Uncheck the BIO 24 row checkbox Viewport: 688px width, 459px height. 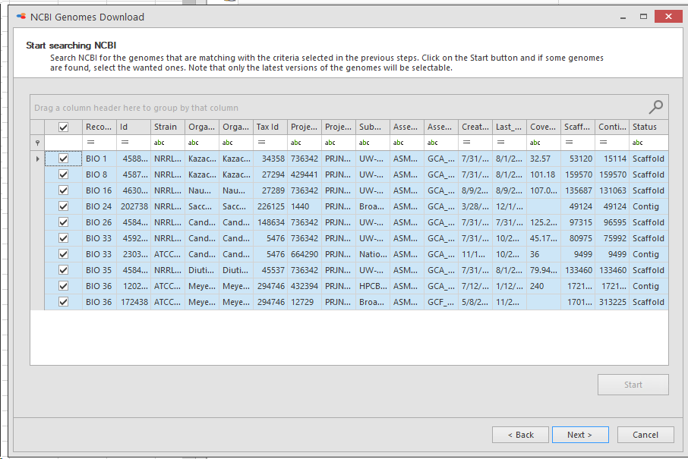(x=63, y=206)
